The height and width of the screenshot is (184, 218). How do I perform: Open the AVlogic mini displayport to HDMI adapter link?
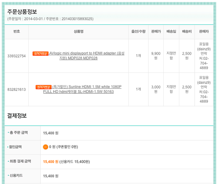[x=87, y=56]
